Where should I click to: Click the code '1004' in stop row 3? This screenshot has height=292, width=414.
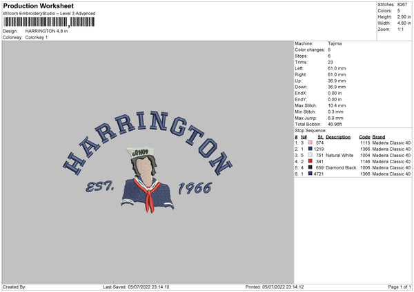pos(365,155)
